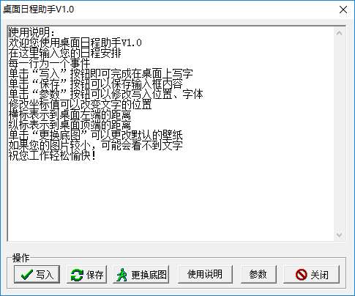This screenshot has width=355, height=296.
Task: Click the red prohibition icon on 关闭
Action: [302, 275]
